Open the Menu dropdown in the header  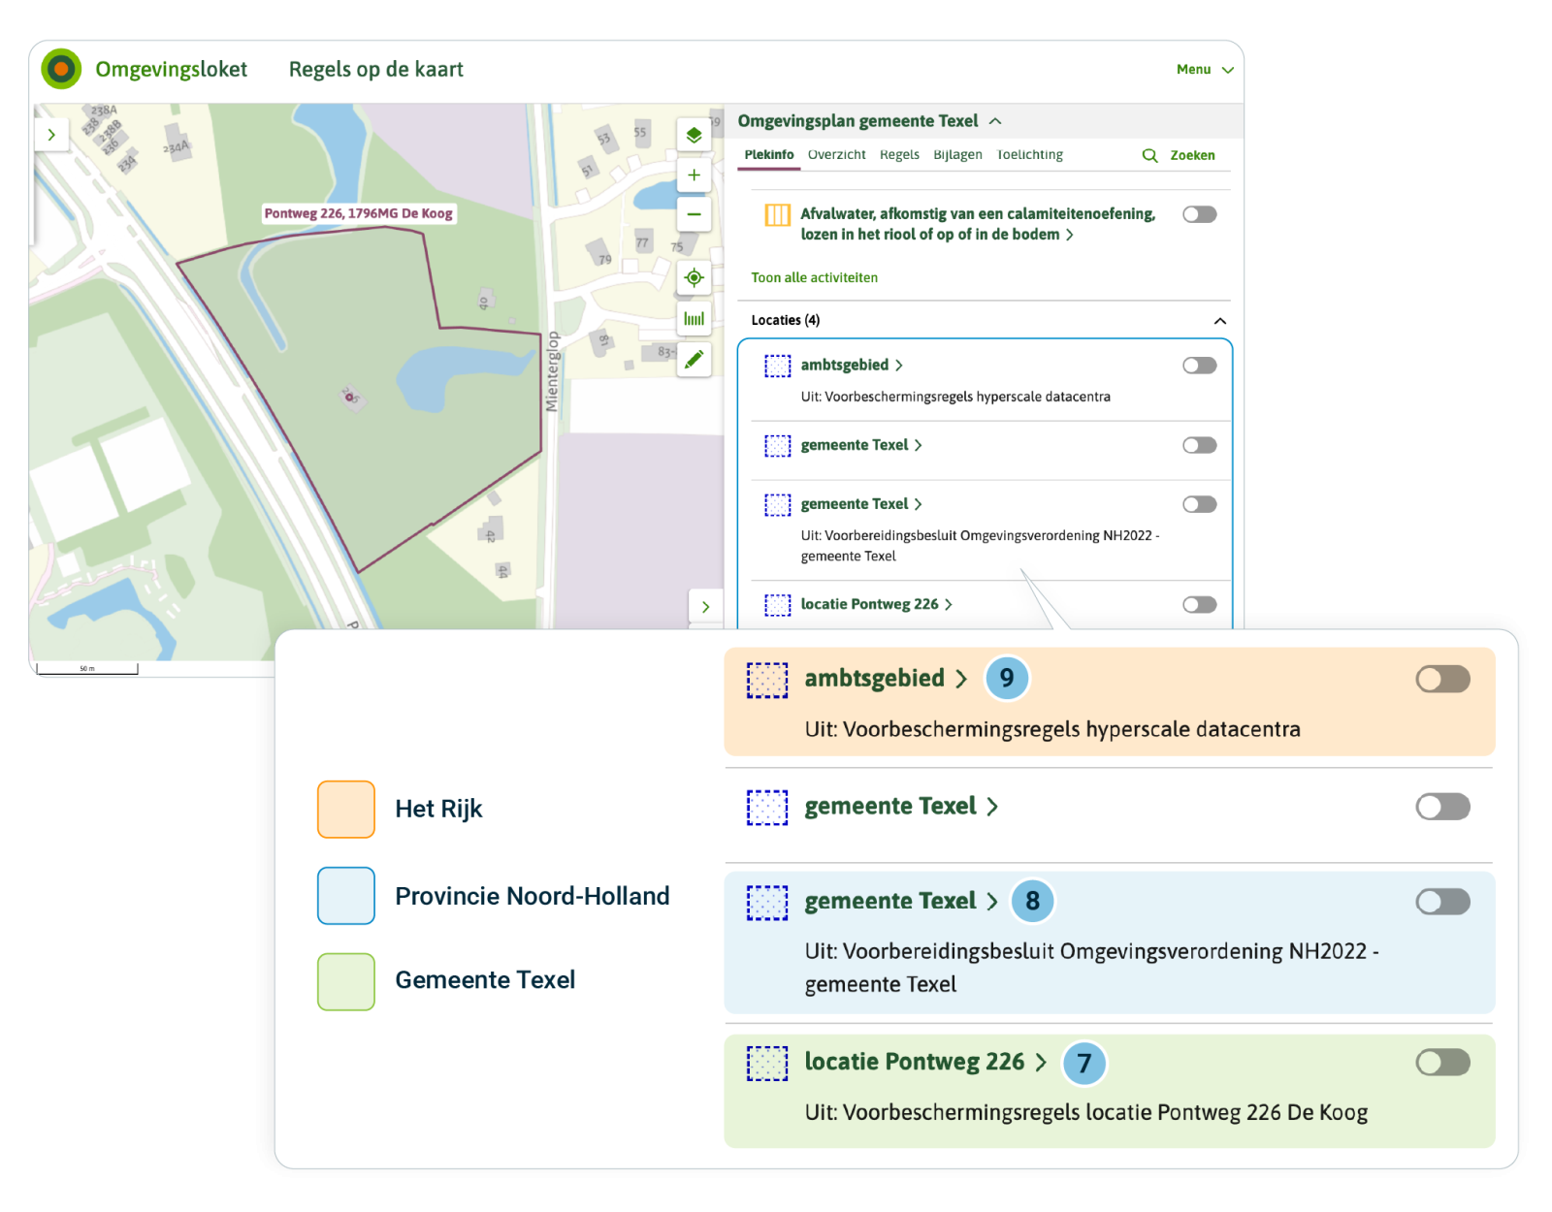[1205, 70]
